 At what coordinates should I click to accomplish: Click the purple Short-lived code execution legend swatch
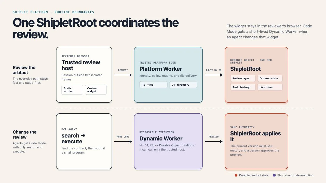[x=274, y=175]
